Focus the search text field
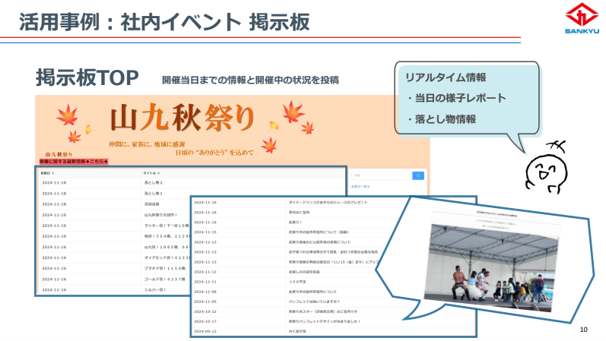The width and height of the screenshot is (606, 341). coord(382,175)
